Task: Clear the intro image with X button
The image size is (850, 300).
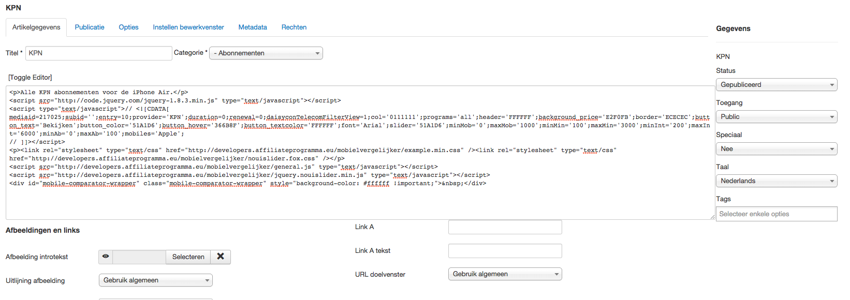Action: [221, 257]
